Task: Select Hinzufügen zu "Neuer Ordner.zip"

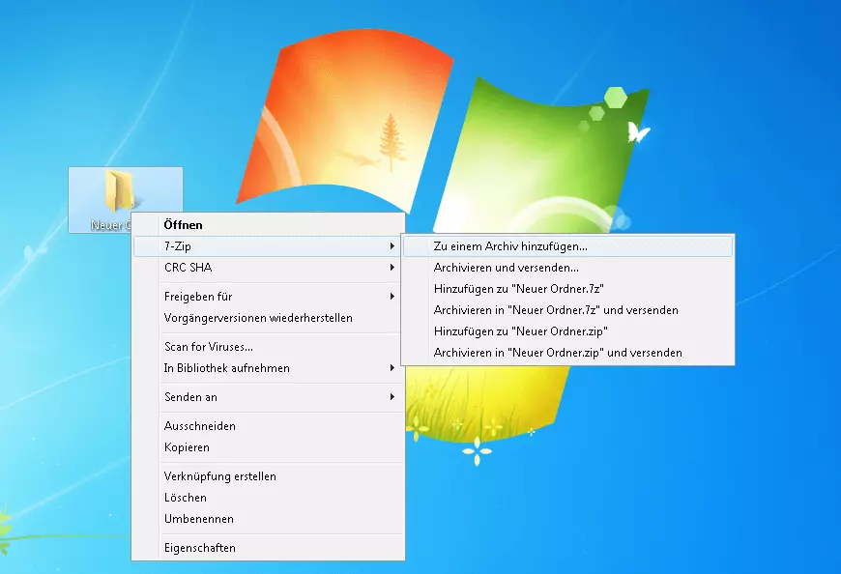Action: pos(520,331)
